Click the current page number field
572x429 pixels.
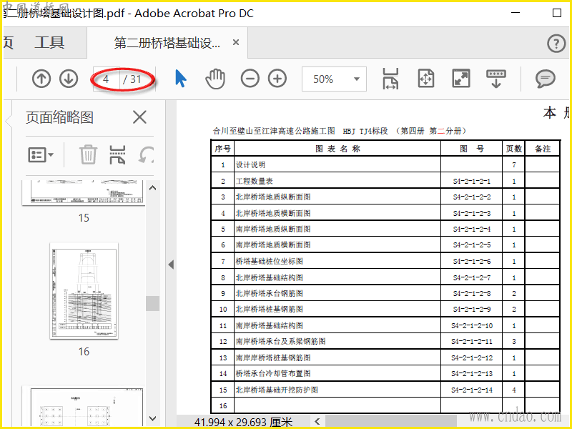click(106, 79)
